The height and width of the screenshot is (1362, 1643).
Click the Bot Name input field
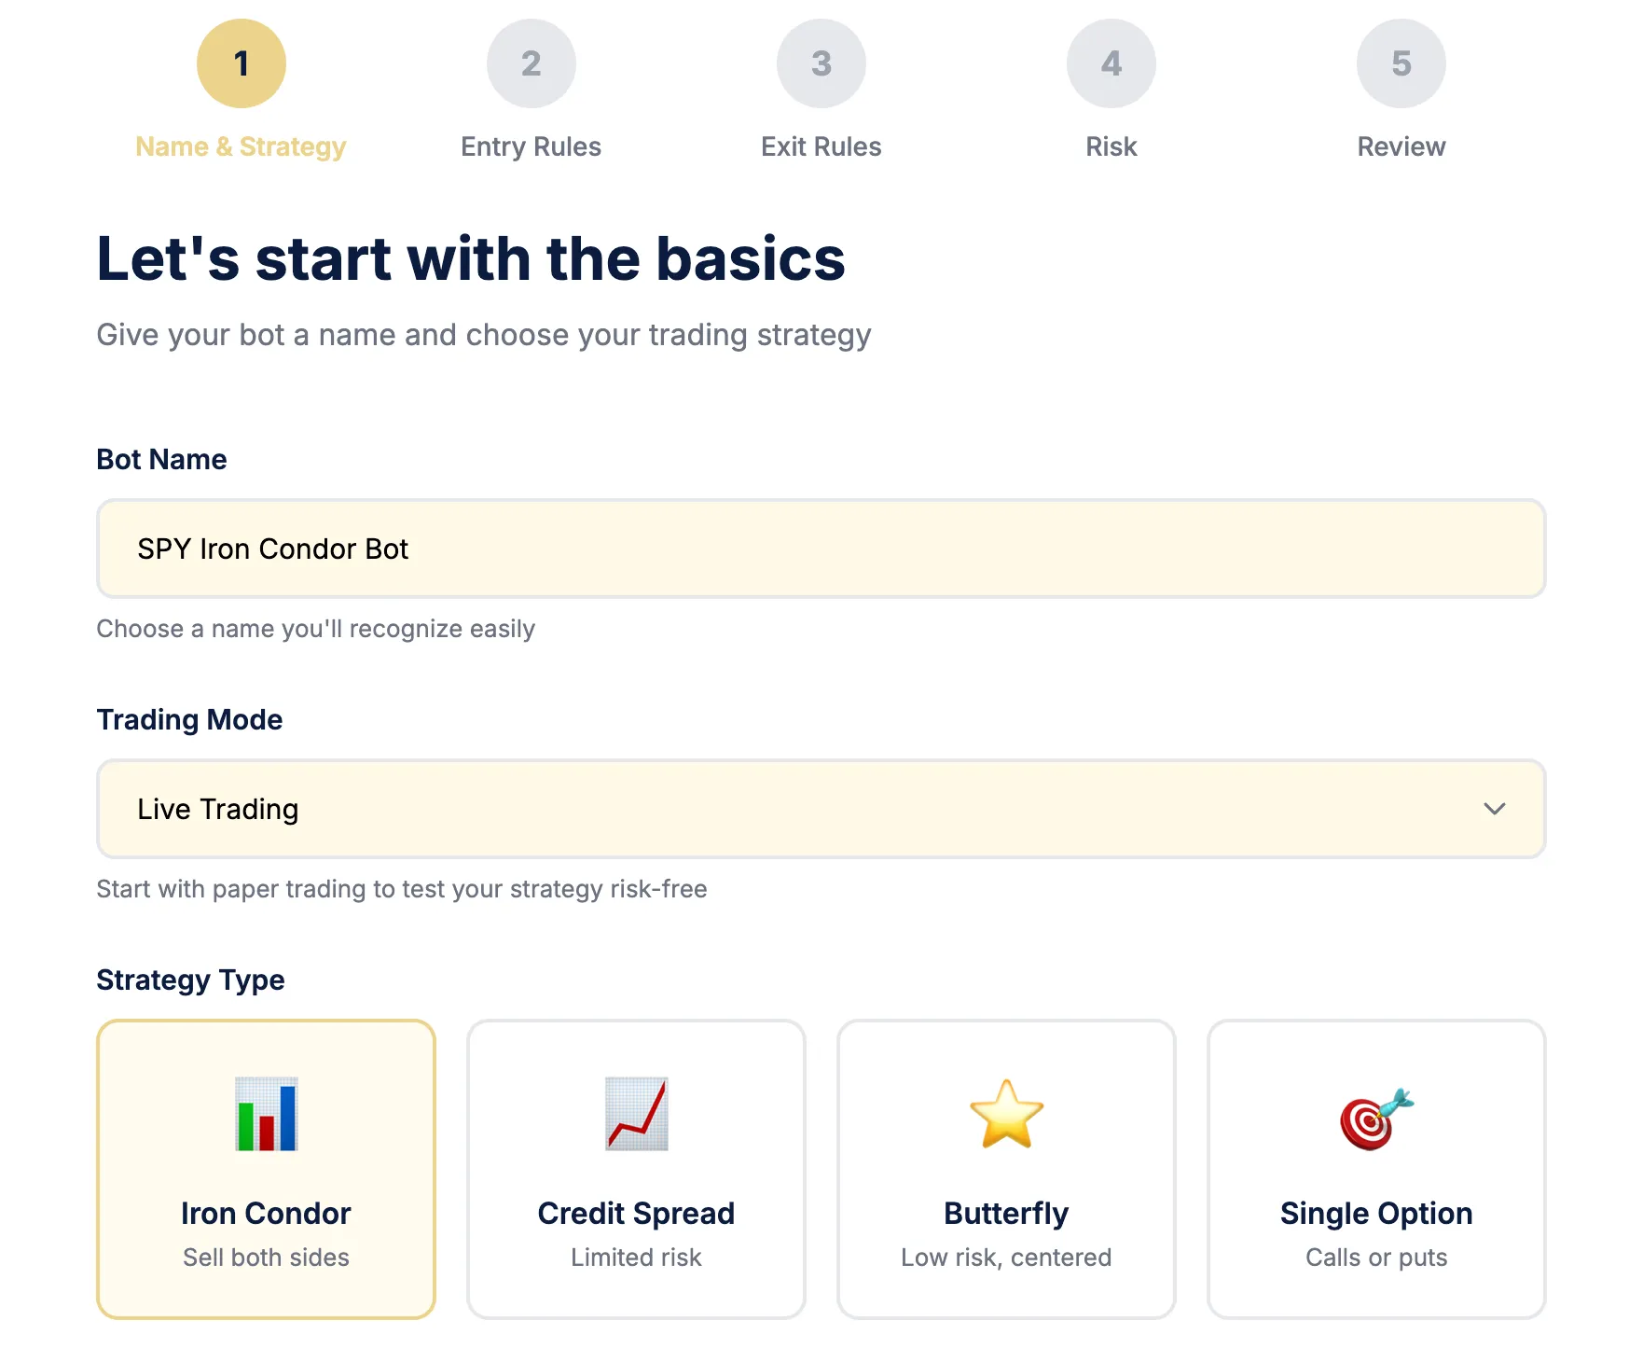[821, 549]
